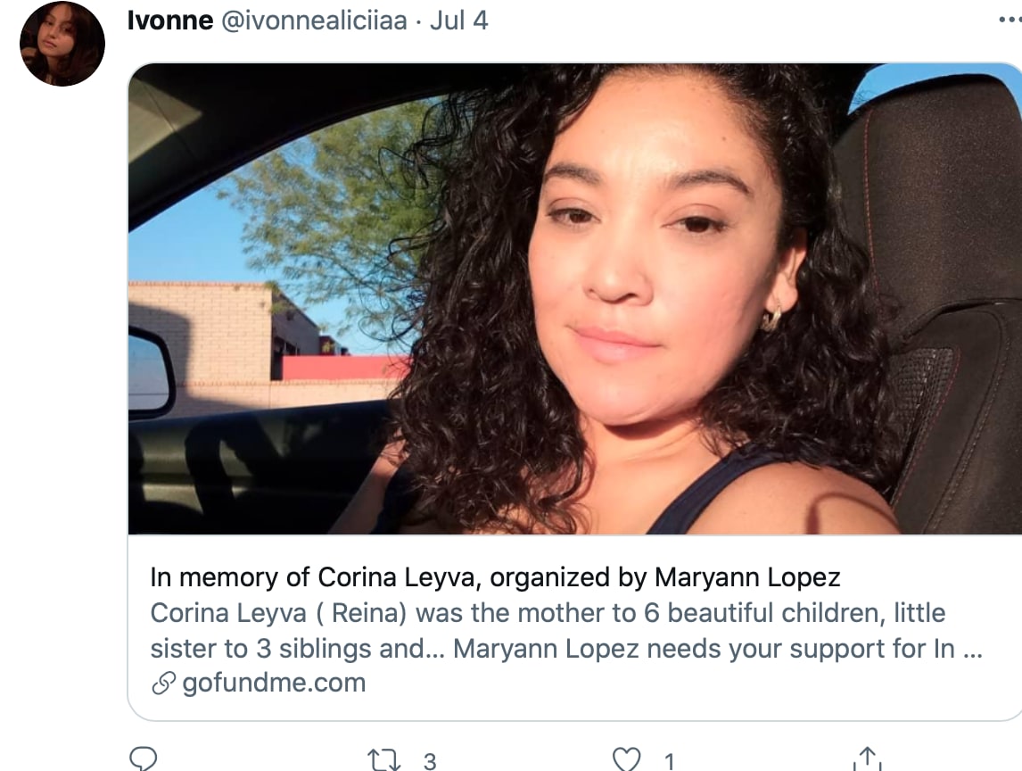Image resolution: width=1022 pixels, height=771 pixels.
Task: Open the tweet more options ellipsis
Action: (x=1010, y=20)
